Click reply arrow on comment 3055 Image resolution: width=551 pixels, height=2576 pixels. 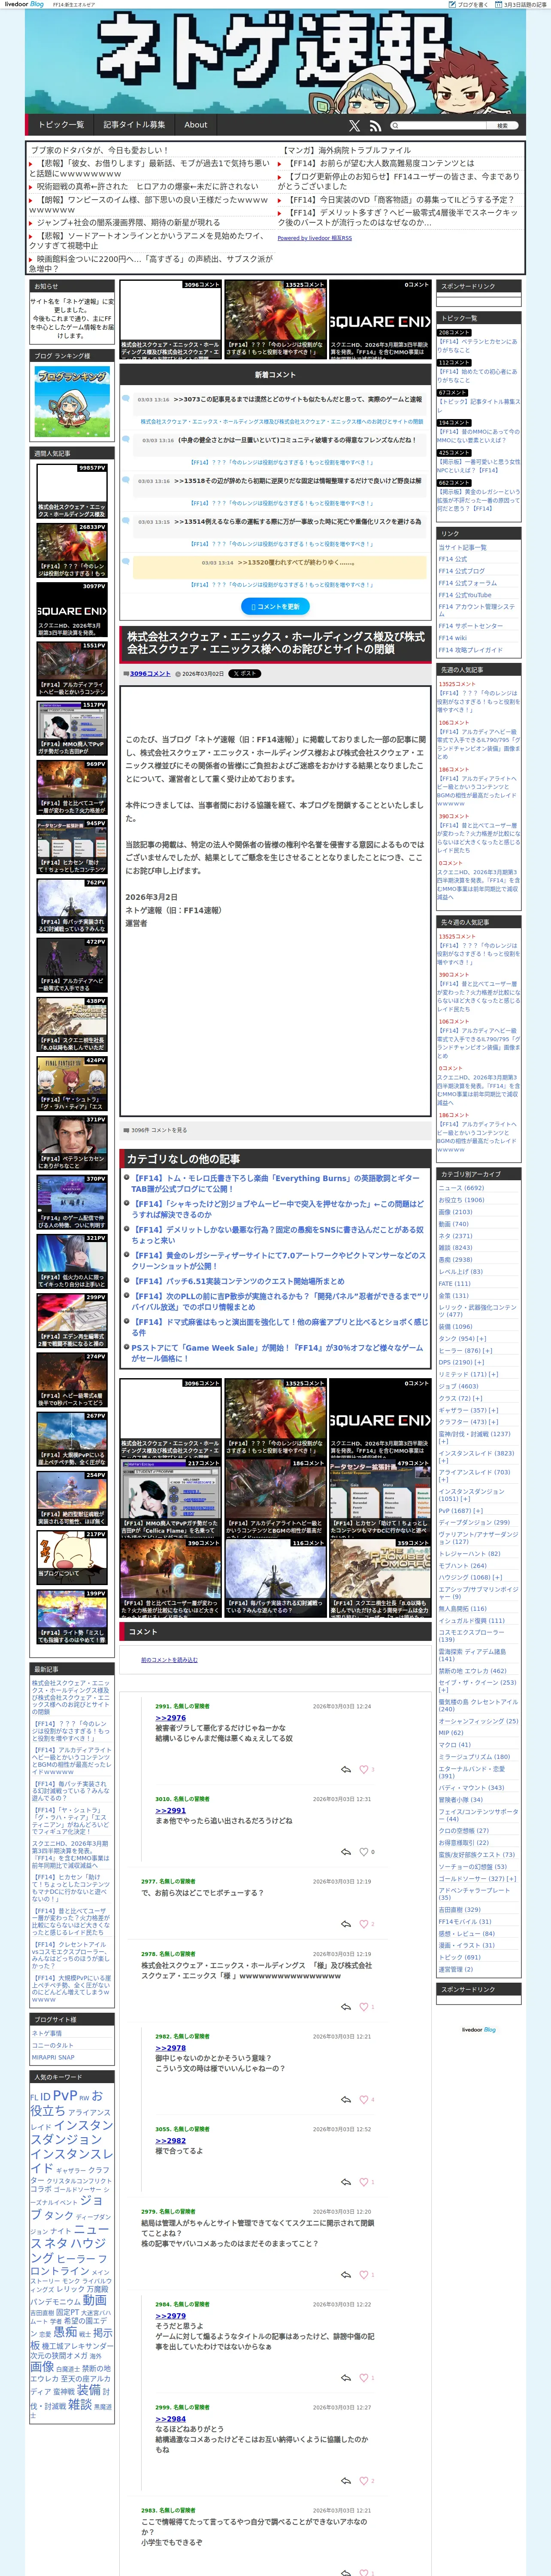[346, 2181]
